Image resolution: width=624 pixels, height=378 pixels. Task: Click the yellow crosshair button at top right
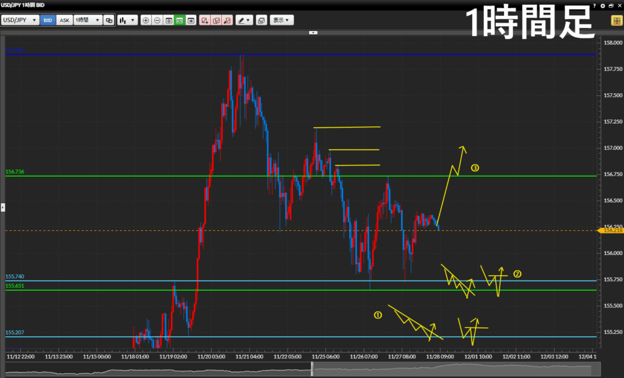(616, 20)
